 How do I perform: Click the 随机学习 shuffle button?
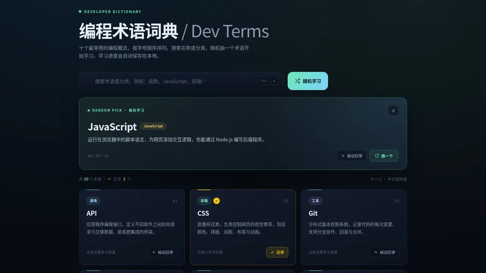pos(308,81)
